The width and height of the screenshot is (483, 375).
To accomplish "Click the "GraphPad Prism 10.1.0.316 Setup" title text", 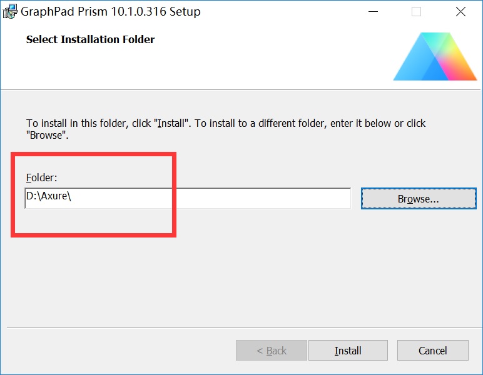I will click(x=111, y=11).
